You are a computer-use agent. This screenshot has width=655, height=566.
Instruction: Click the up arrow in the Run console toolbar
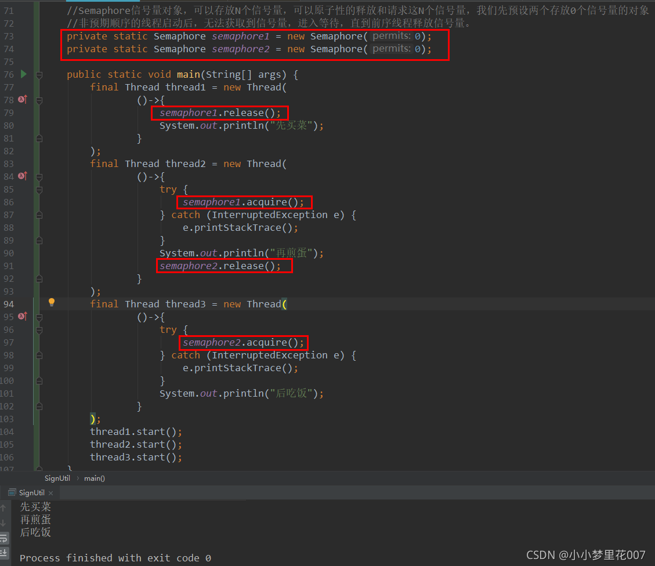click(3, 508)
